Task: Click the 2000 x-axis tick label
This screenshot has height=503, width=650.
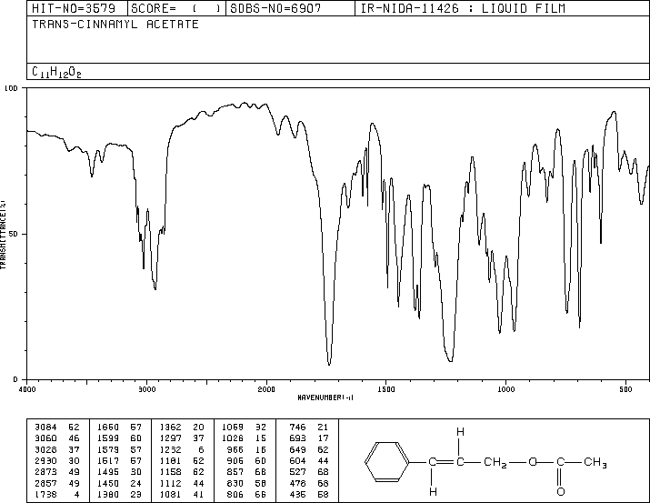Action: pyautogui.click(x=266, y=389)
